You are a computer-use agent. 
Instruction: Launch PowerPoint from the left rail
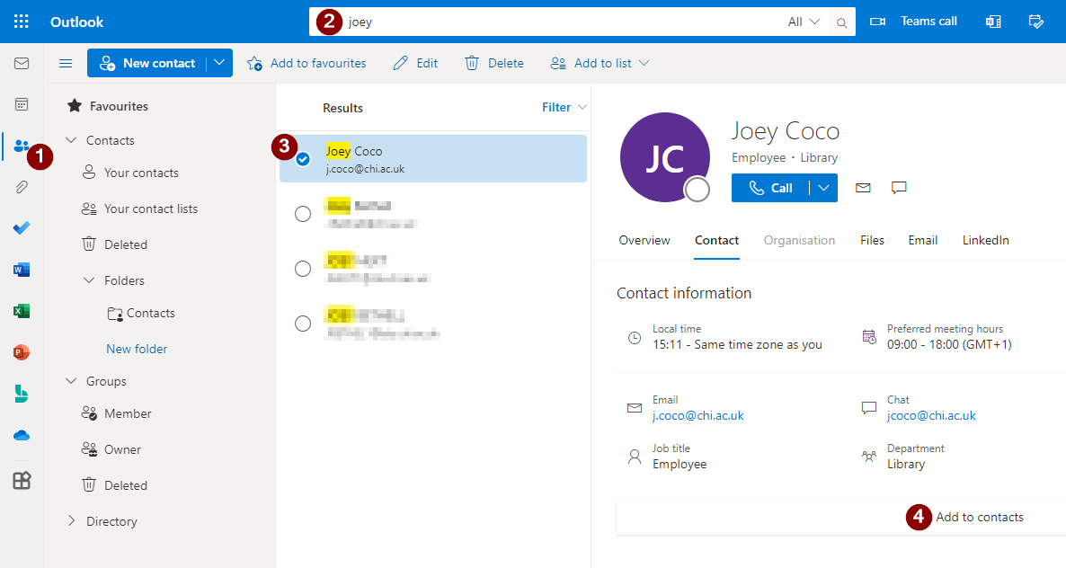tap(21, 352)
